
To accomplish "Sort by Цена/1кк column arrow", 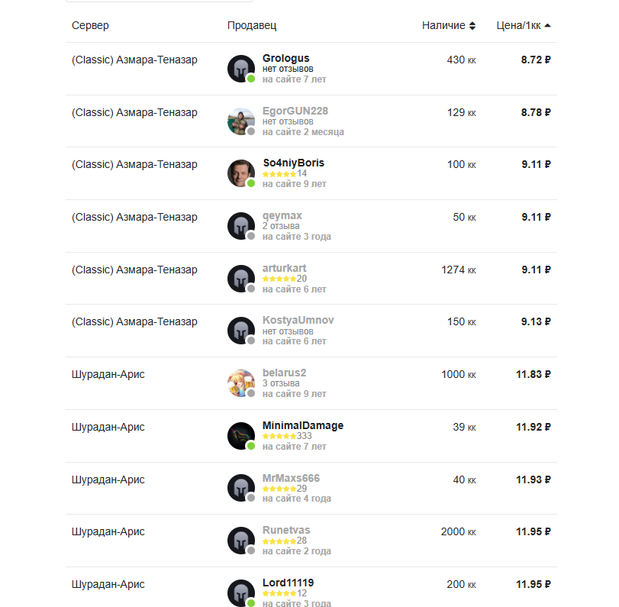I will point(547,26).
